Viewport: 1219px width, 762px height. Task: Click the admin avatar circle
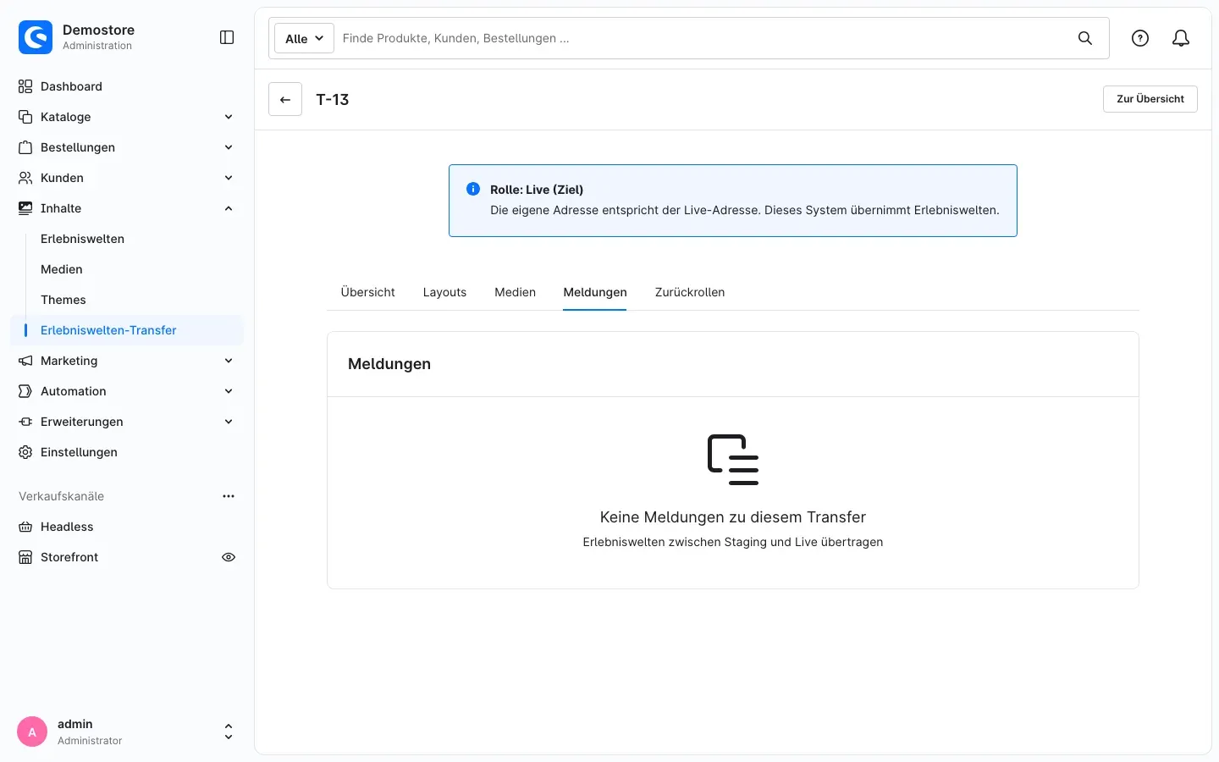click(x=32, y=732)
